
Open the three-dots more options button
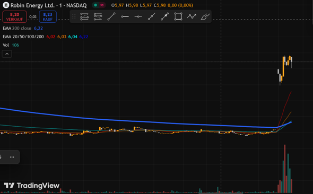tap(12, 157)
